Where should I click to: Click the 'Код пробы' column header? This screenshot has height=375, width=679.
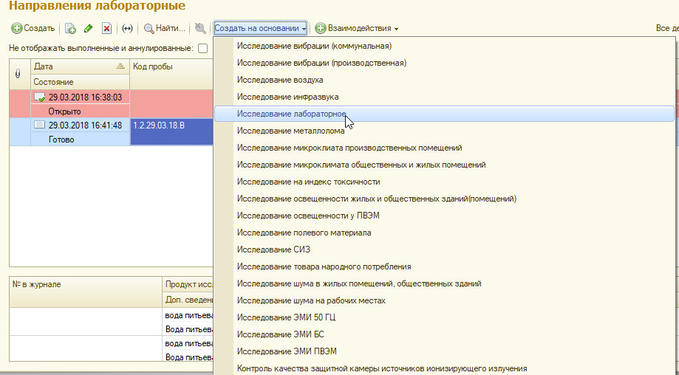click(153, 66)
